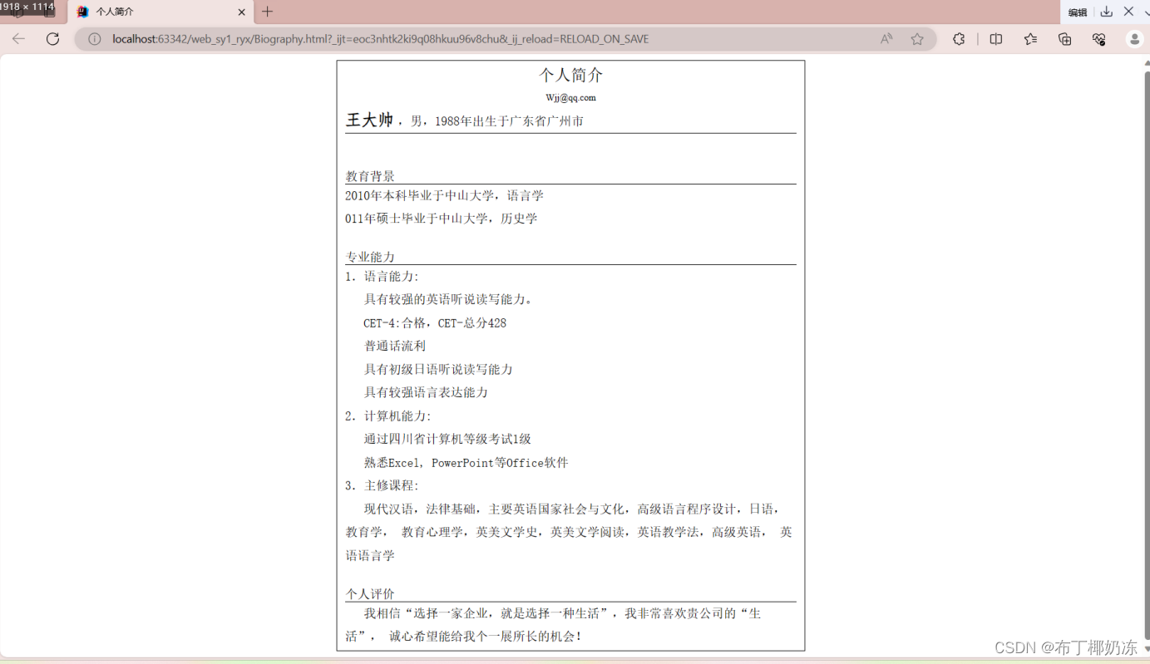The width and height of the screenshot is (1150, 664).
Task: Click the name 王大帅
Action: coord(369,120)
